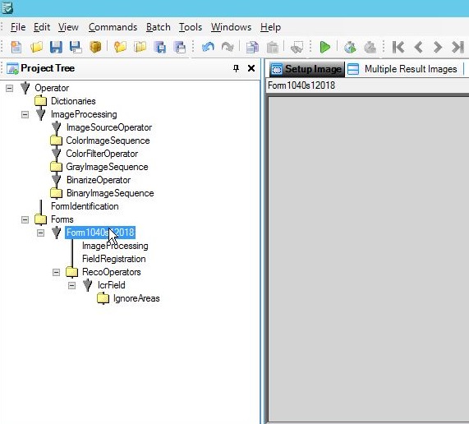Pin the Project Tree panel
This screenshot has width=469, height=424.
click(x=236, y=68)
